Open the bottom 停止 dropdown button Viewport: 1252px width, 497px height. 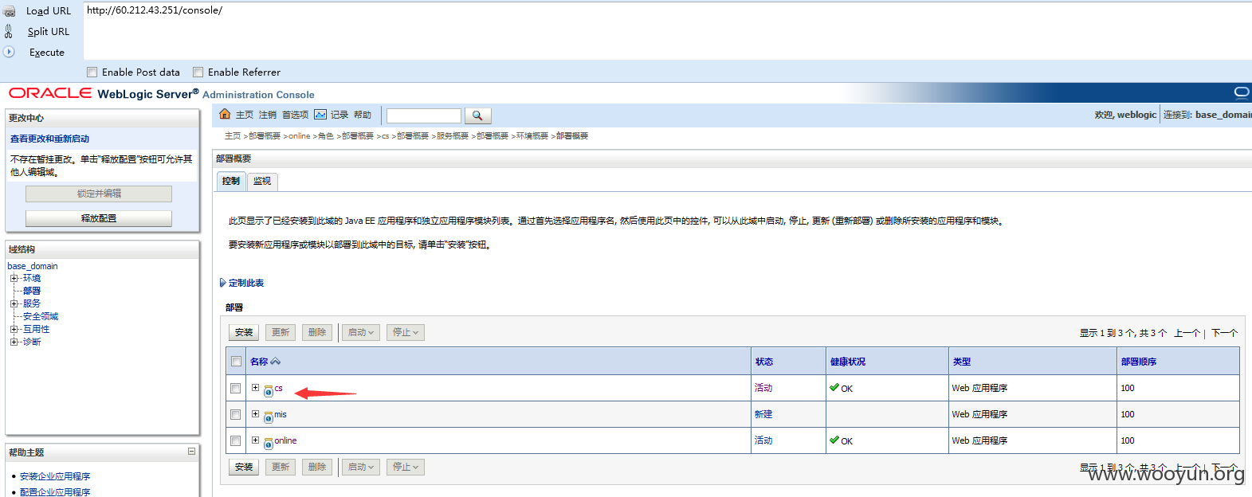click(x=406, y=467)
